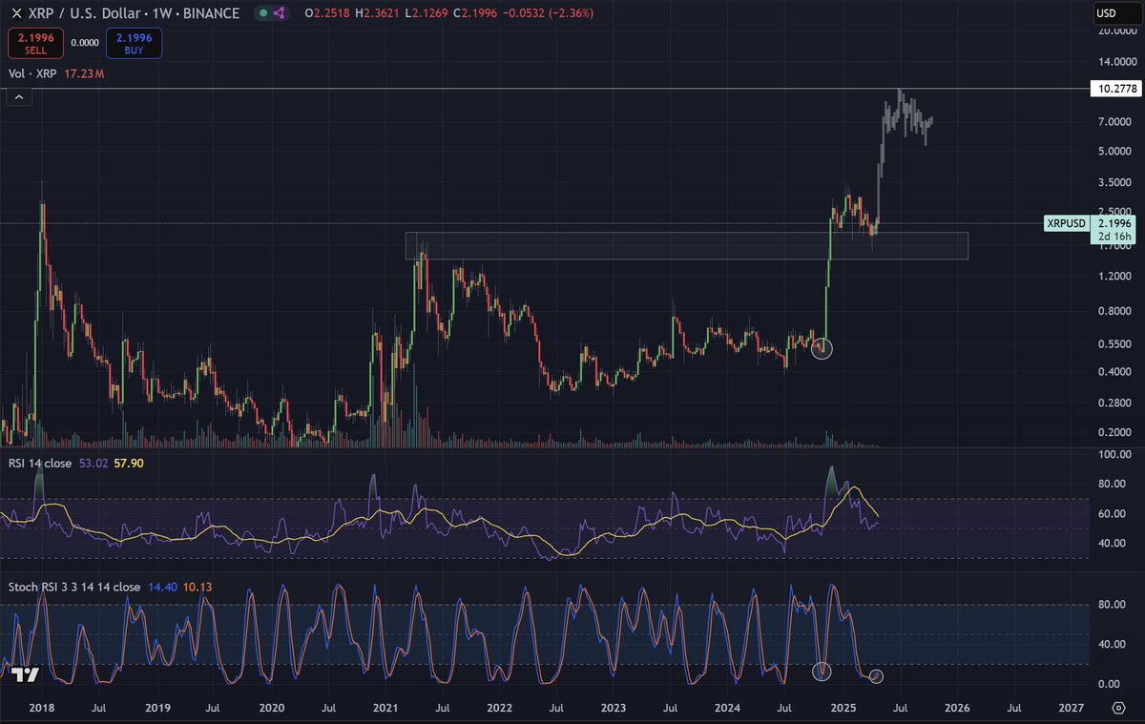Open chart settings via the gear icon
The width and height of the screenshot is (1145, 724).
pyautogui.click(x=1118, y=708)
